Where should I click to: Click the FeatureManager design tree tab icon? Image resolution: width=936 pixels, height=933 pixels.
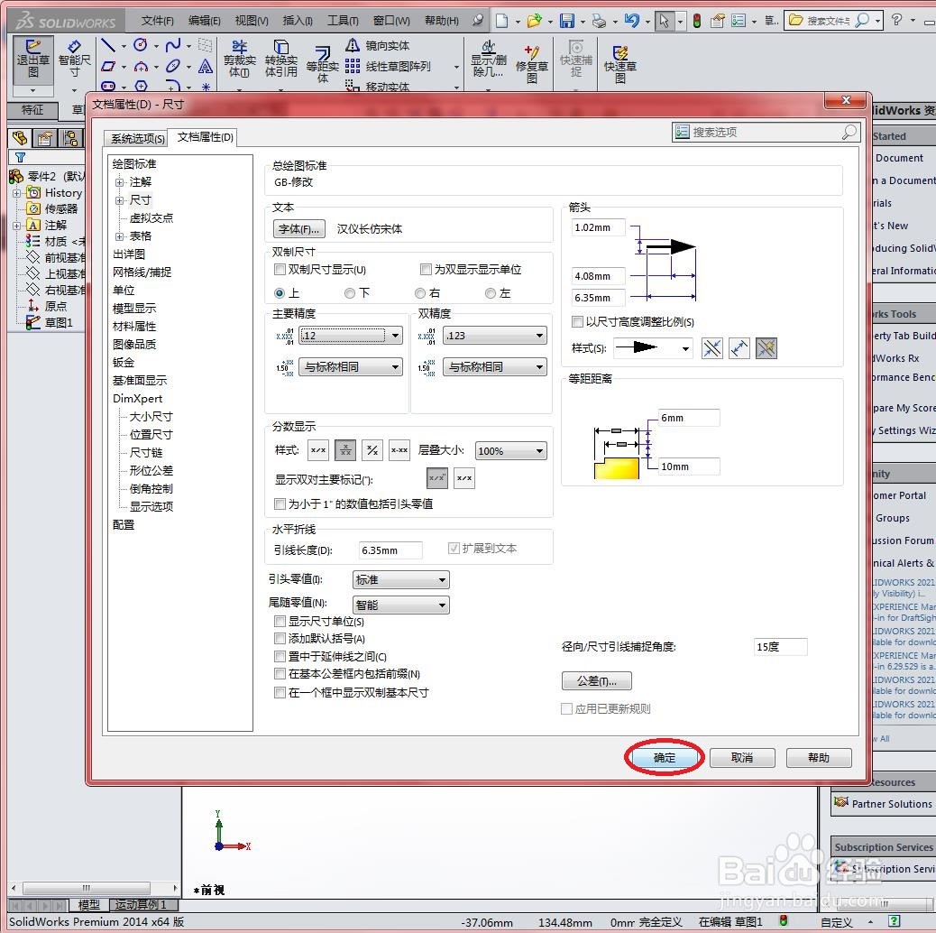[20, 139]
